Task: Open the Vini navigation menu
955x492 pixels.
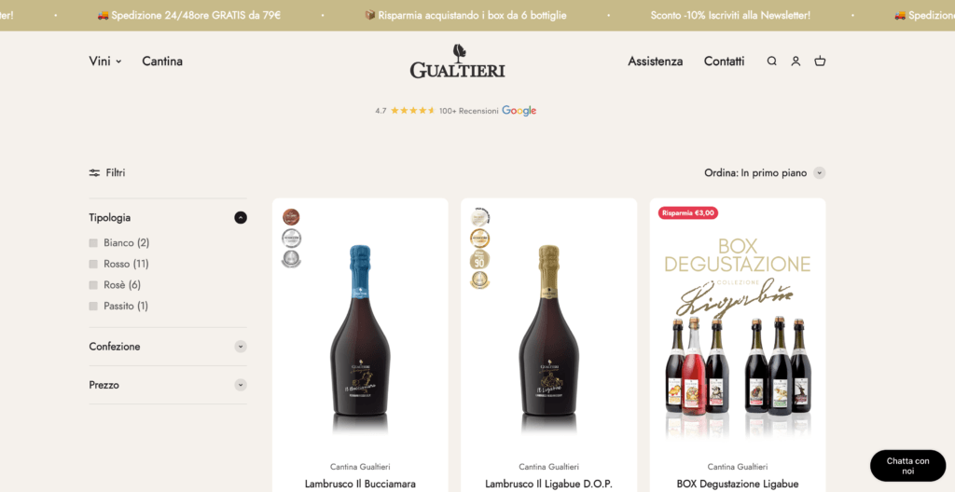Action: click(x=104, y=61)
